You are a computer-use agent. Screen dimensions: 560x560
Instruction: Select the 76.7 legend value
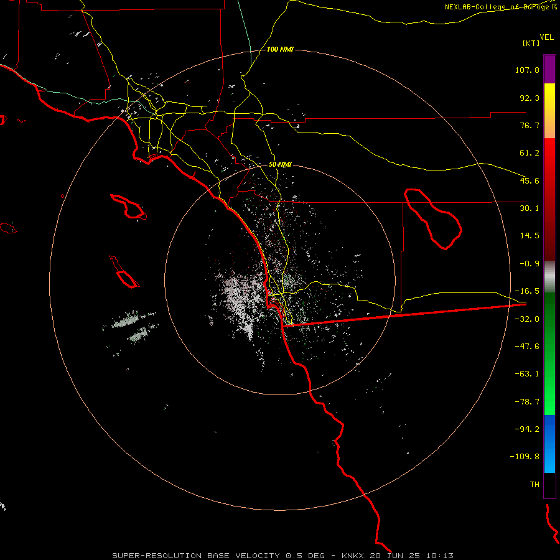[530, 125]
